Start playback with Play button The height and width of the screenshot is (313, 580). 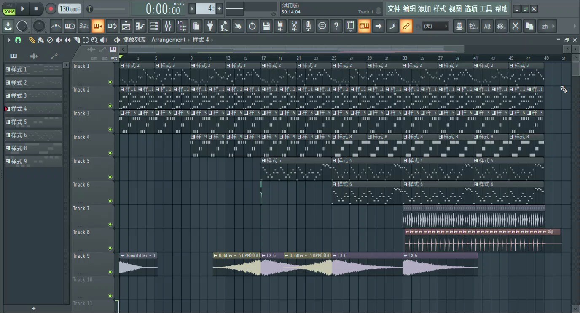coord(23,9)
